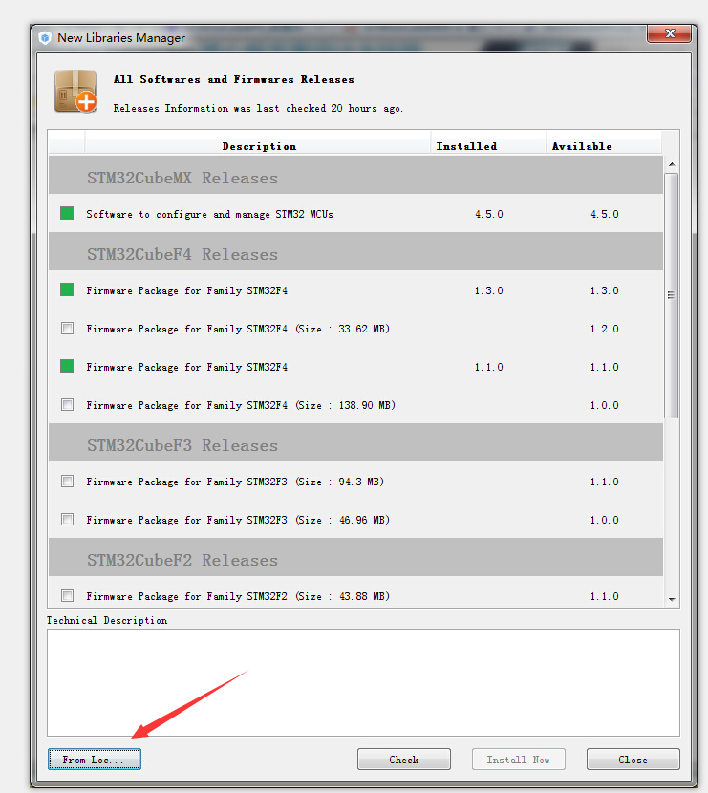Check the STM32F3 94.3 MB package checkbox
Viewport: 708px width, 793px height.
pos(67,481)
